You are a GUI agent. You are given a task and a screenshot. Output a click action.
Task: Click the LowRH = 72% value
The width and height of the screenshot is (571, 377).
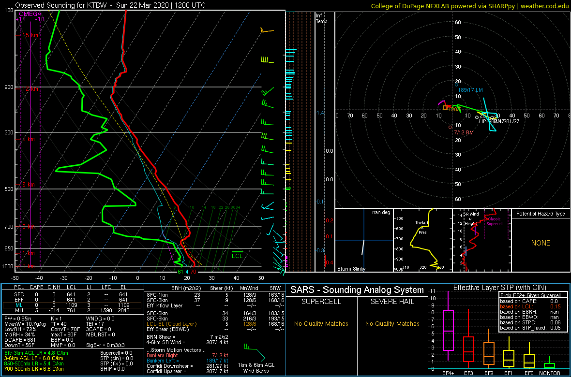[x=20, y=330]
